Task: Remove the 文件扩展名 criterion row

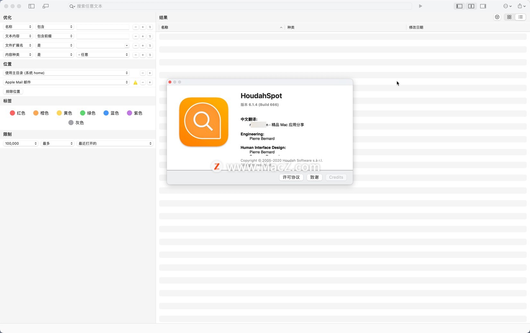Action: pos(136,46)
